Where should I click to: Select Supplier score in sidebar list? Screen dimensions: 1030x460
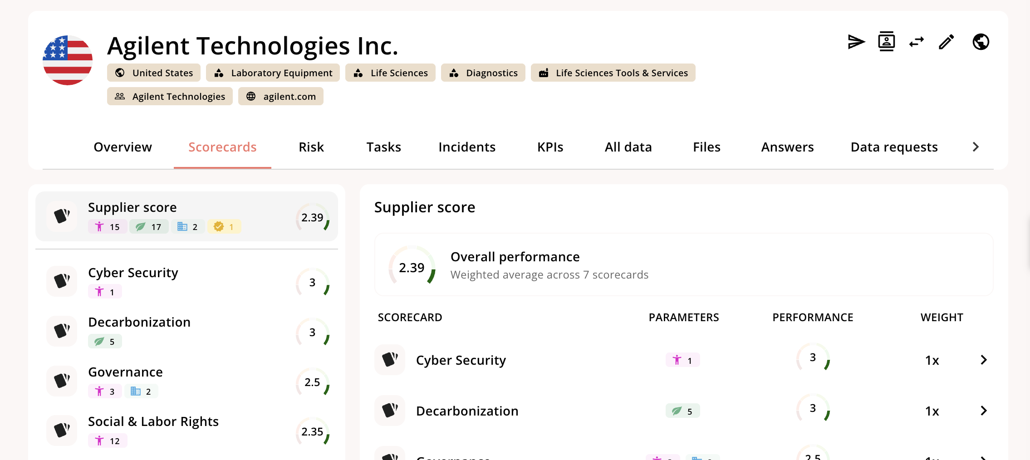click(187, 216)
